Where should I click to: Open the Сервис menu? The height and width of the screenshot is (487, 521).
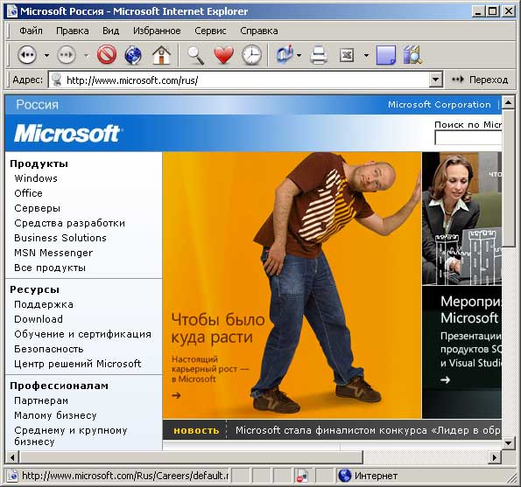pyautogui.click(x=210, y=31)
